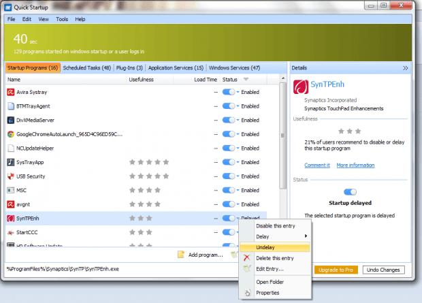Viewport: 422px width, 303px height.
Task: Open status dropdown arrow for GoogleChromeAutoLaunch
Action: point(238,134)
